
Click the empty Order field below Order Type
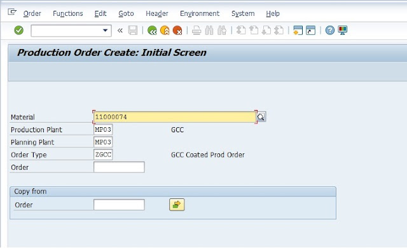[x=119, y=167]
